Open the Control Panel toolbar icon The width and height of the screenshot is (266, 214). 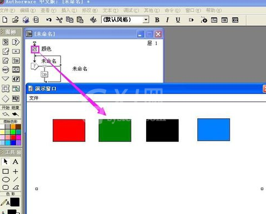coord(203,20)
